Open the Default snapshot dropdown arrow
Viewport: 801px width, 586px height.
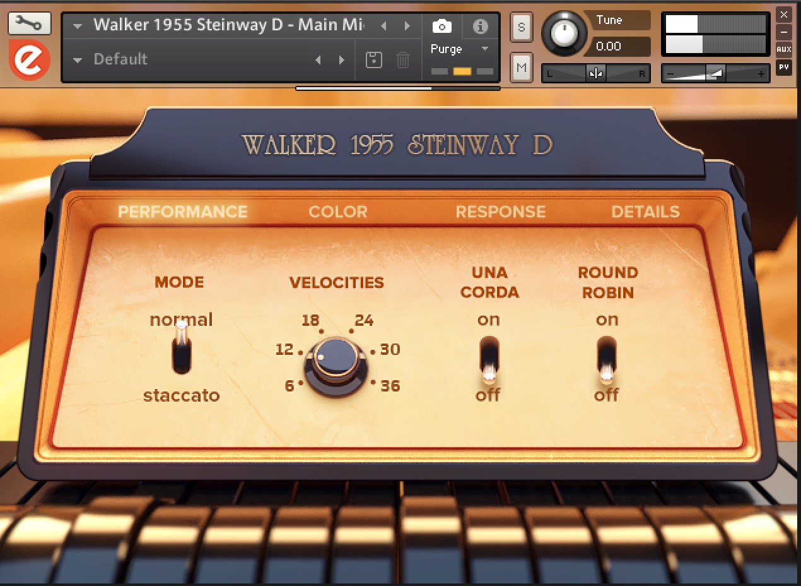click(78, 60)
